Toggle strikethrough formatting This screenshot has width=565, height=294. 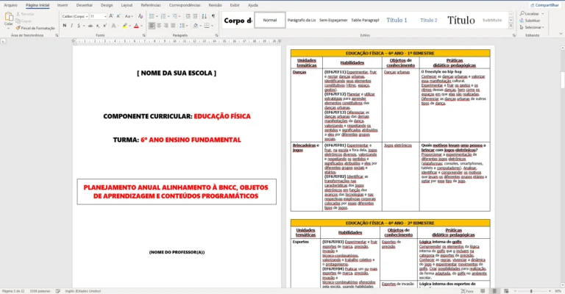tap(90, 26)
